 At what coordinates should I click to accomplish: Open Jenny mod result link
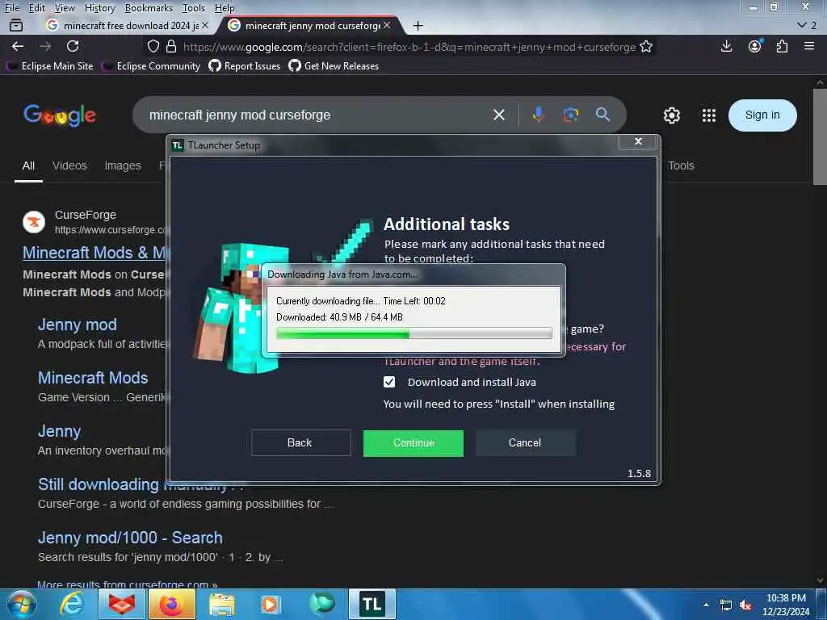point(77,325)
